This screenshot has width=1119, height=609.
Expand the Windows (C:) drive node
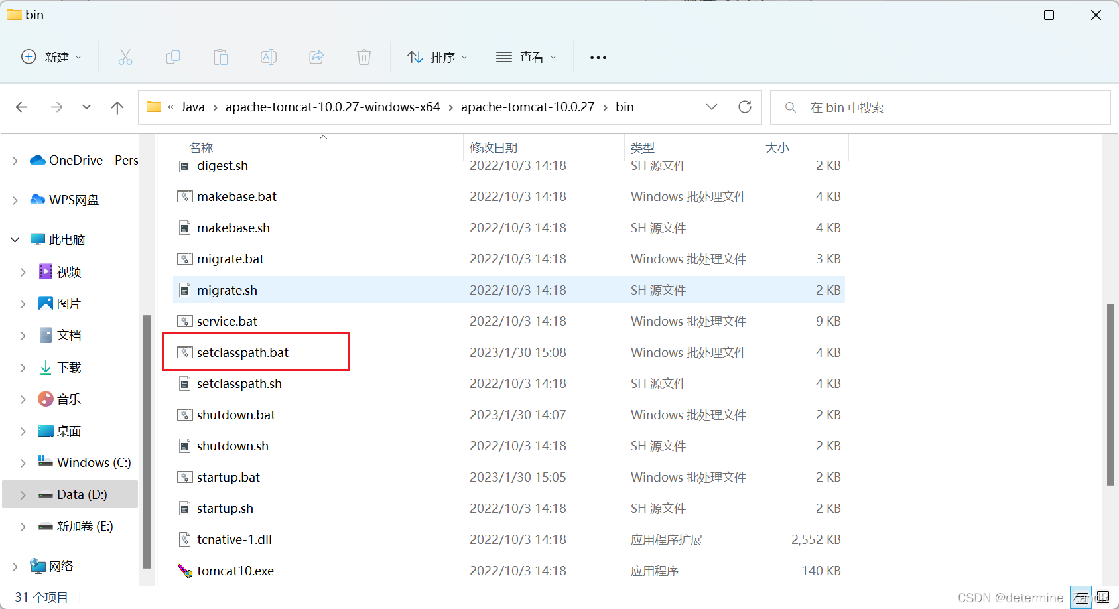(23, 463)
